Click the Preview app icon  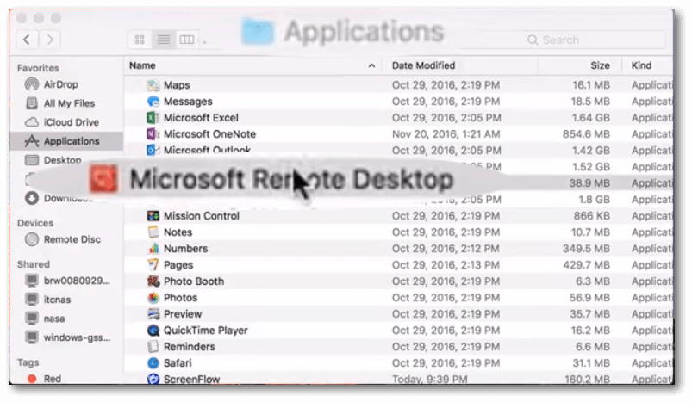(153, 314)
